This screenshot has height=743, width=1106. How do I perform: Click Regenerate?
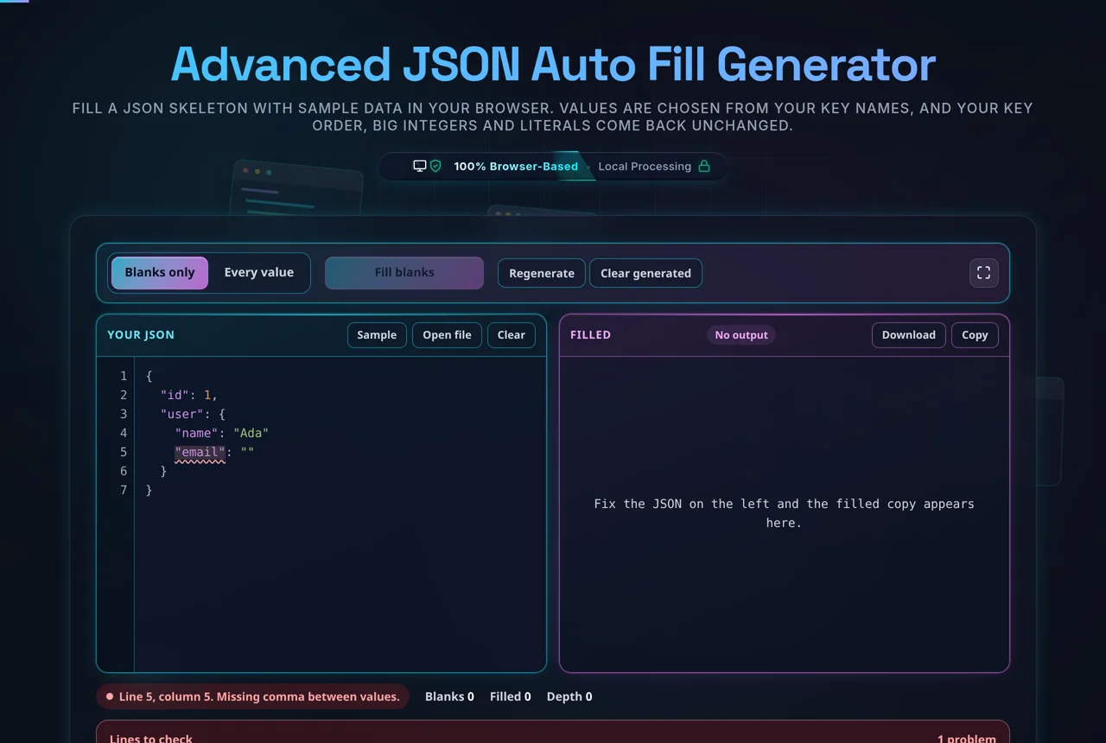click(542, 273)
